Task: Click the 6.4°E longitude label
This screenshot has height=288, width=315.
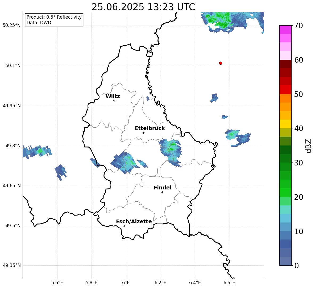Action: pos(195,283)
